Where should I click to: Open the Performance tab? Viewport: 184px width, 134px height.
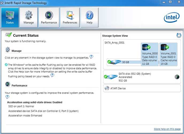coord(49,17)
